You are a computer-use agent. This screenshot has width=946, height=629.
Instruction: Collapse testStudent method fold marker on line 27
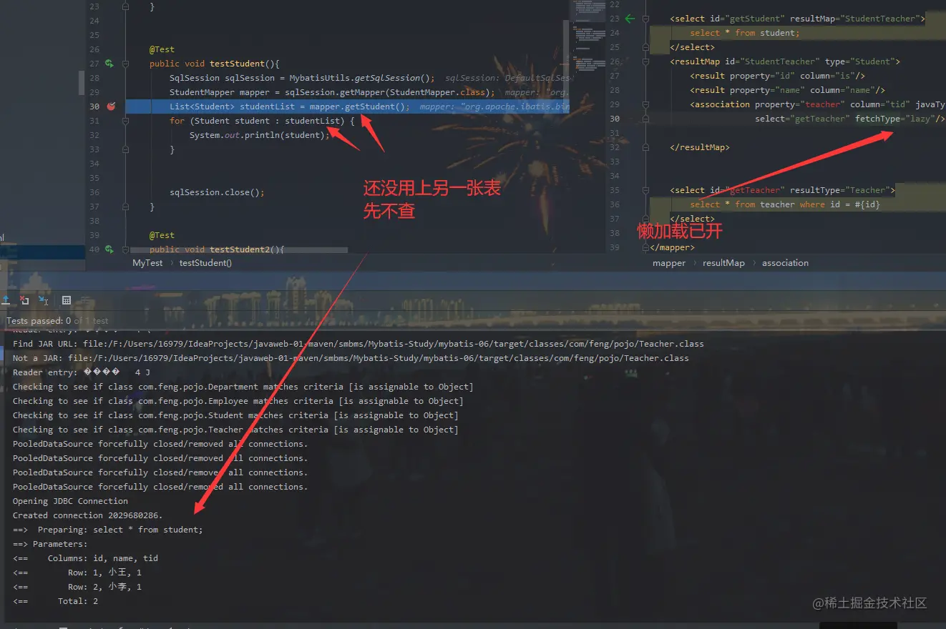pos(126,64)
